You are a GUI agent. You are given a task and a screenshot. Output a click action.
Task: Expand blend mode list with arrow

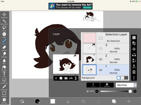[x=135, y=85]
